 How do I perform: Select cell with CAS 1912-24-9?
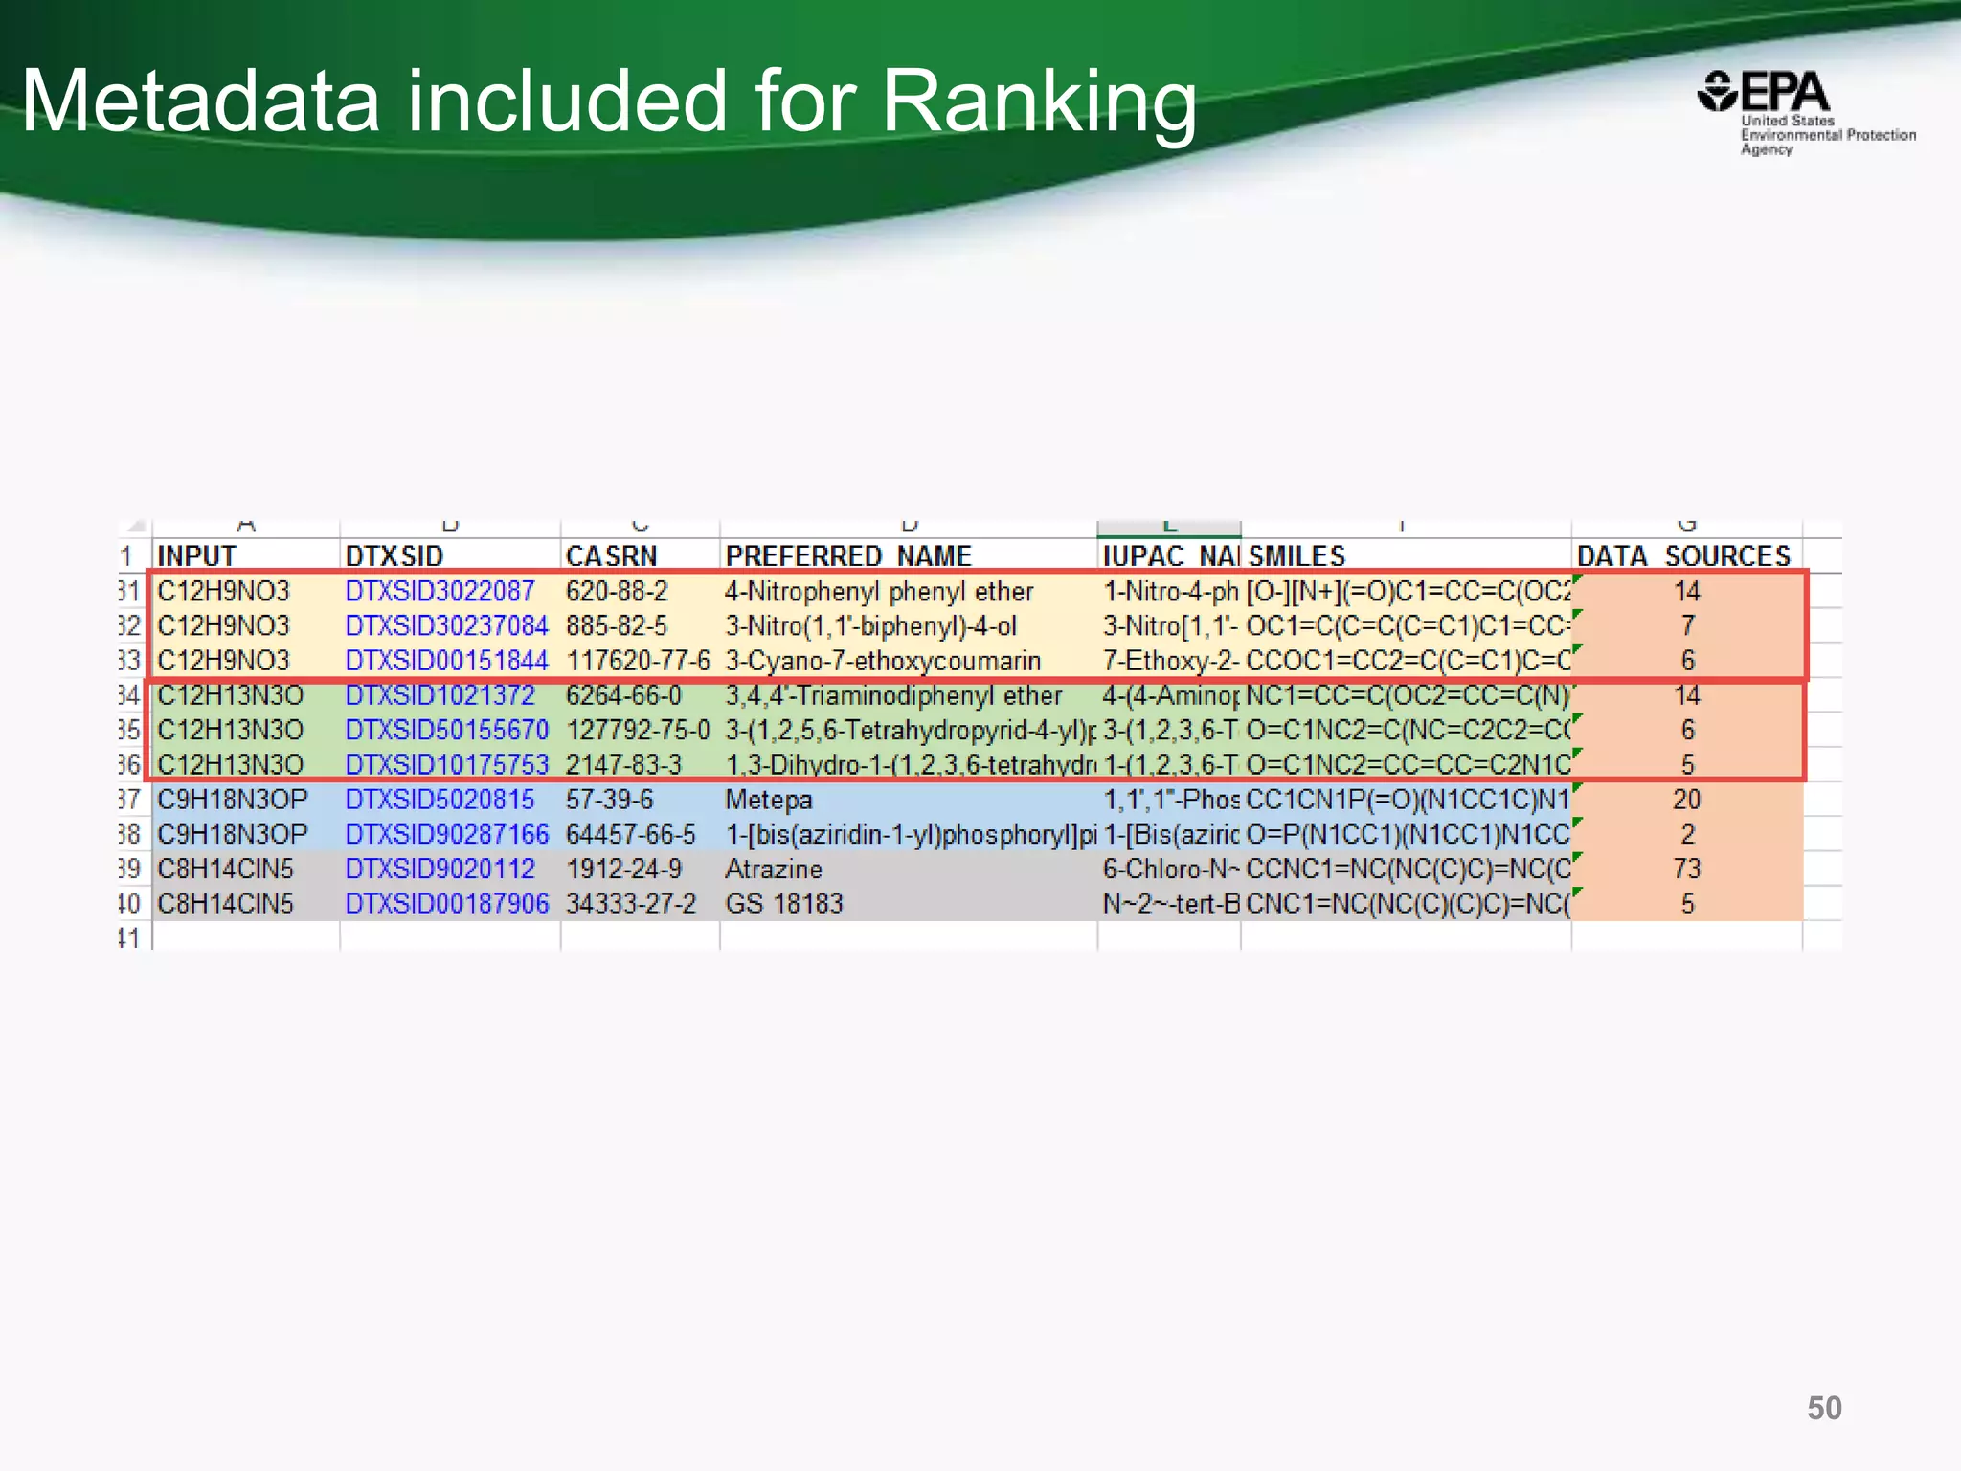pos(640,869)
